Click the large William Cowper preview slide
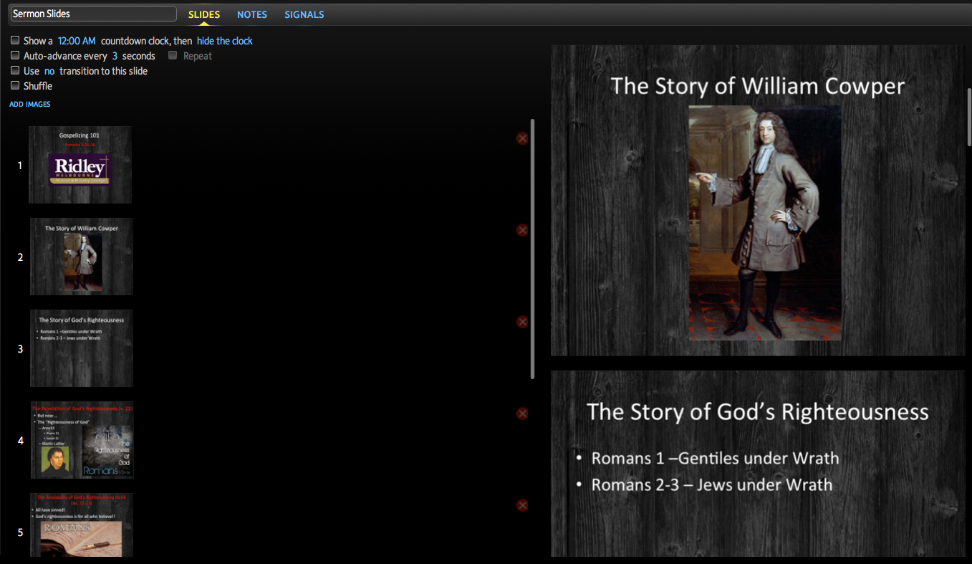This screenshot has width=972, height=564. coord(758,201)
